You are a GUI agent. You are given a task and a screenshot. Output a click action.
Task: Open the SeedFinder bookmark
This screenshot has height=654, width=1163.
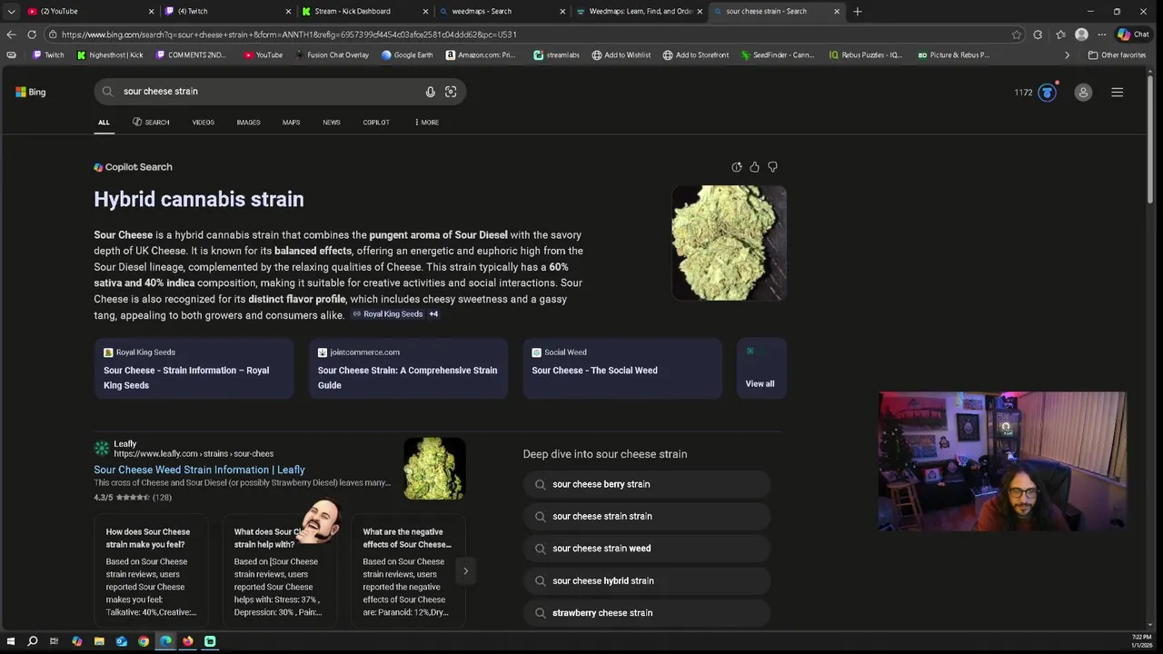(x=778, y=54)
